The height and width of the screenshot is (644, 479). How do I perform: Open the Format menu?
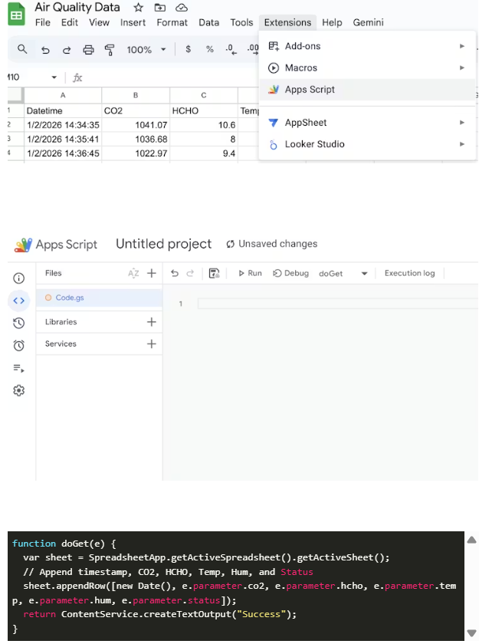[172, 23]
